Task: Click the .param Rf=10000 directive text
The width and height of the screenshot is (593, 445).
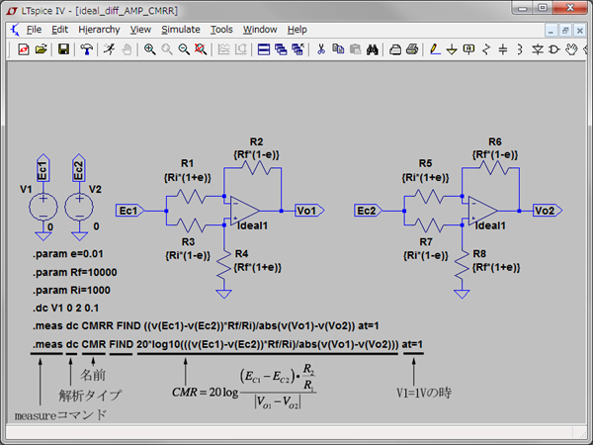Action: click(x=75, y=273)
